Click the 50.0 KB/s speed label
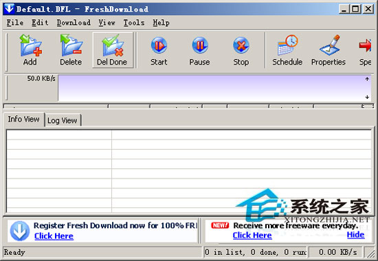This screenshot has width=378, height=261. click(41, 78)
